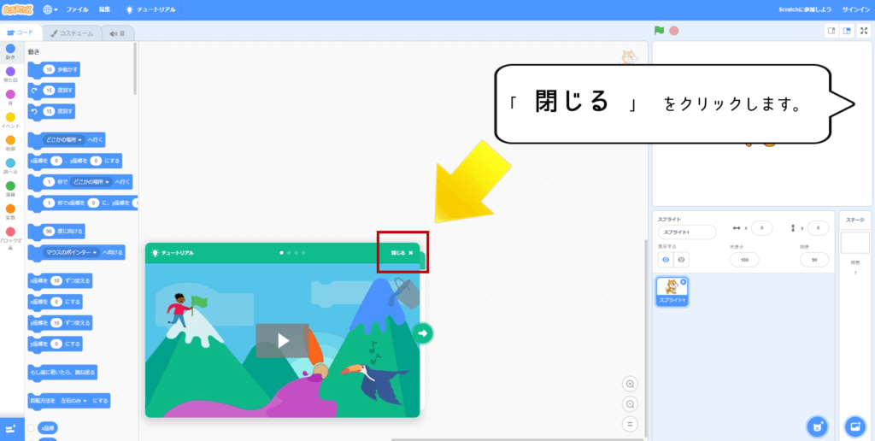Switch to small stage layout
The height and width of the screenshot is (441, 875).
pos(831,31)
